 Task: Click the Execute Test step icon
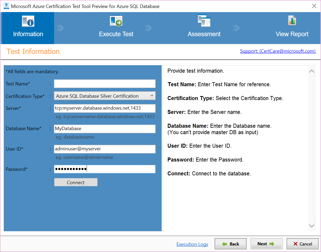116,21
